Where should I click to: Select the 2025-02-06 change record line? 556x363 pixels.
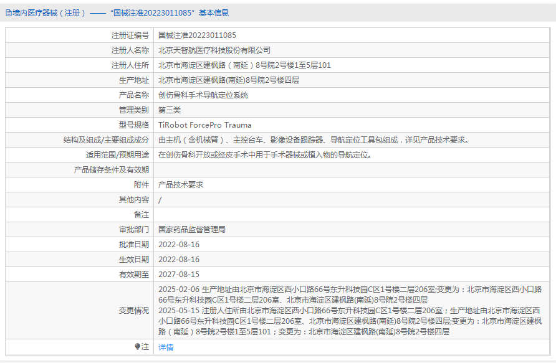[x=350, y=295]
